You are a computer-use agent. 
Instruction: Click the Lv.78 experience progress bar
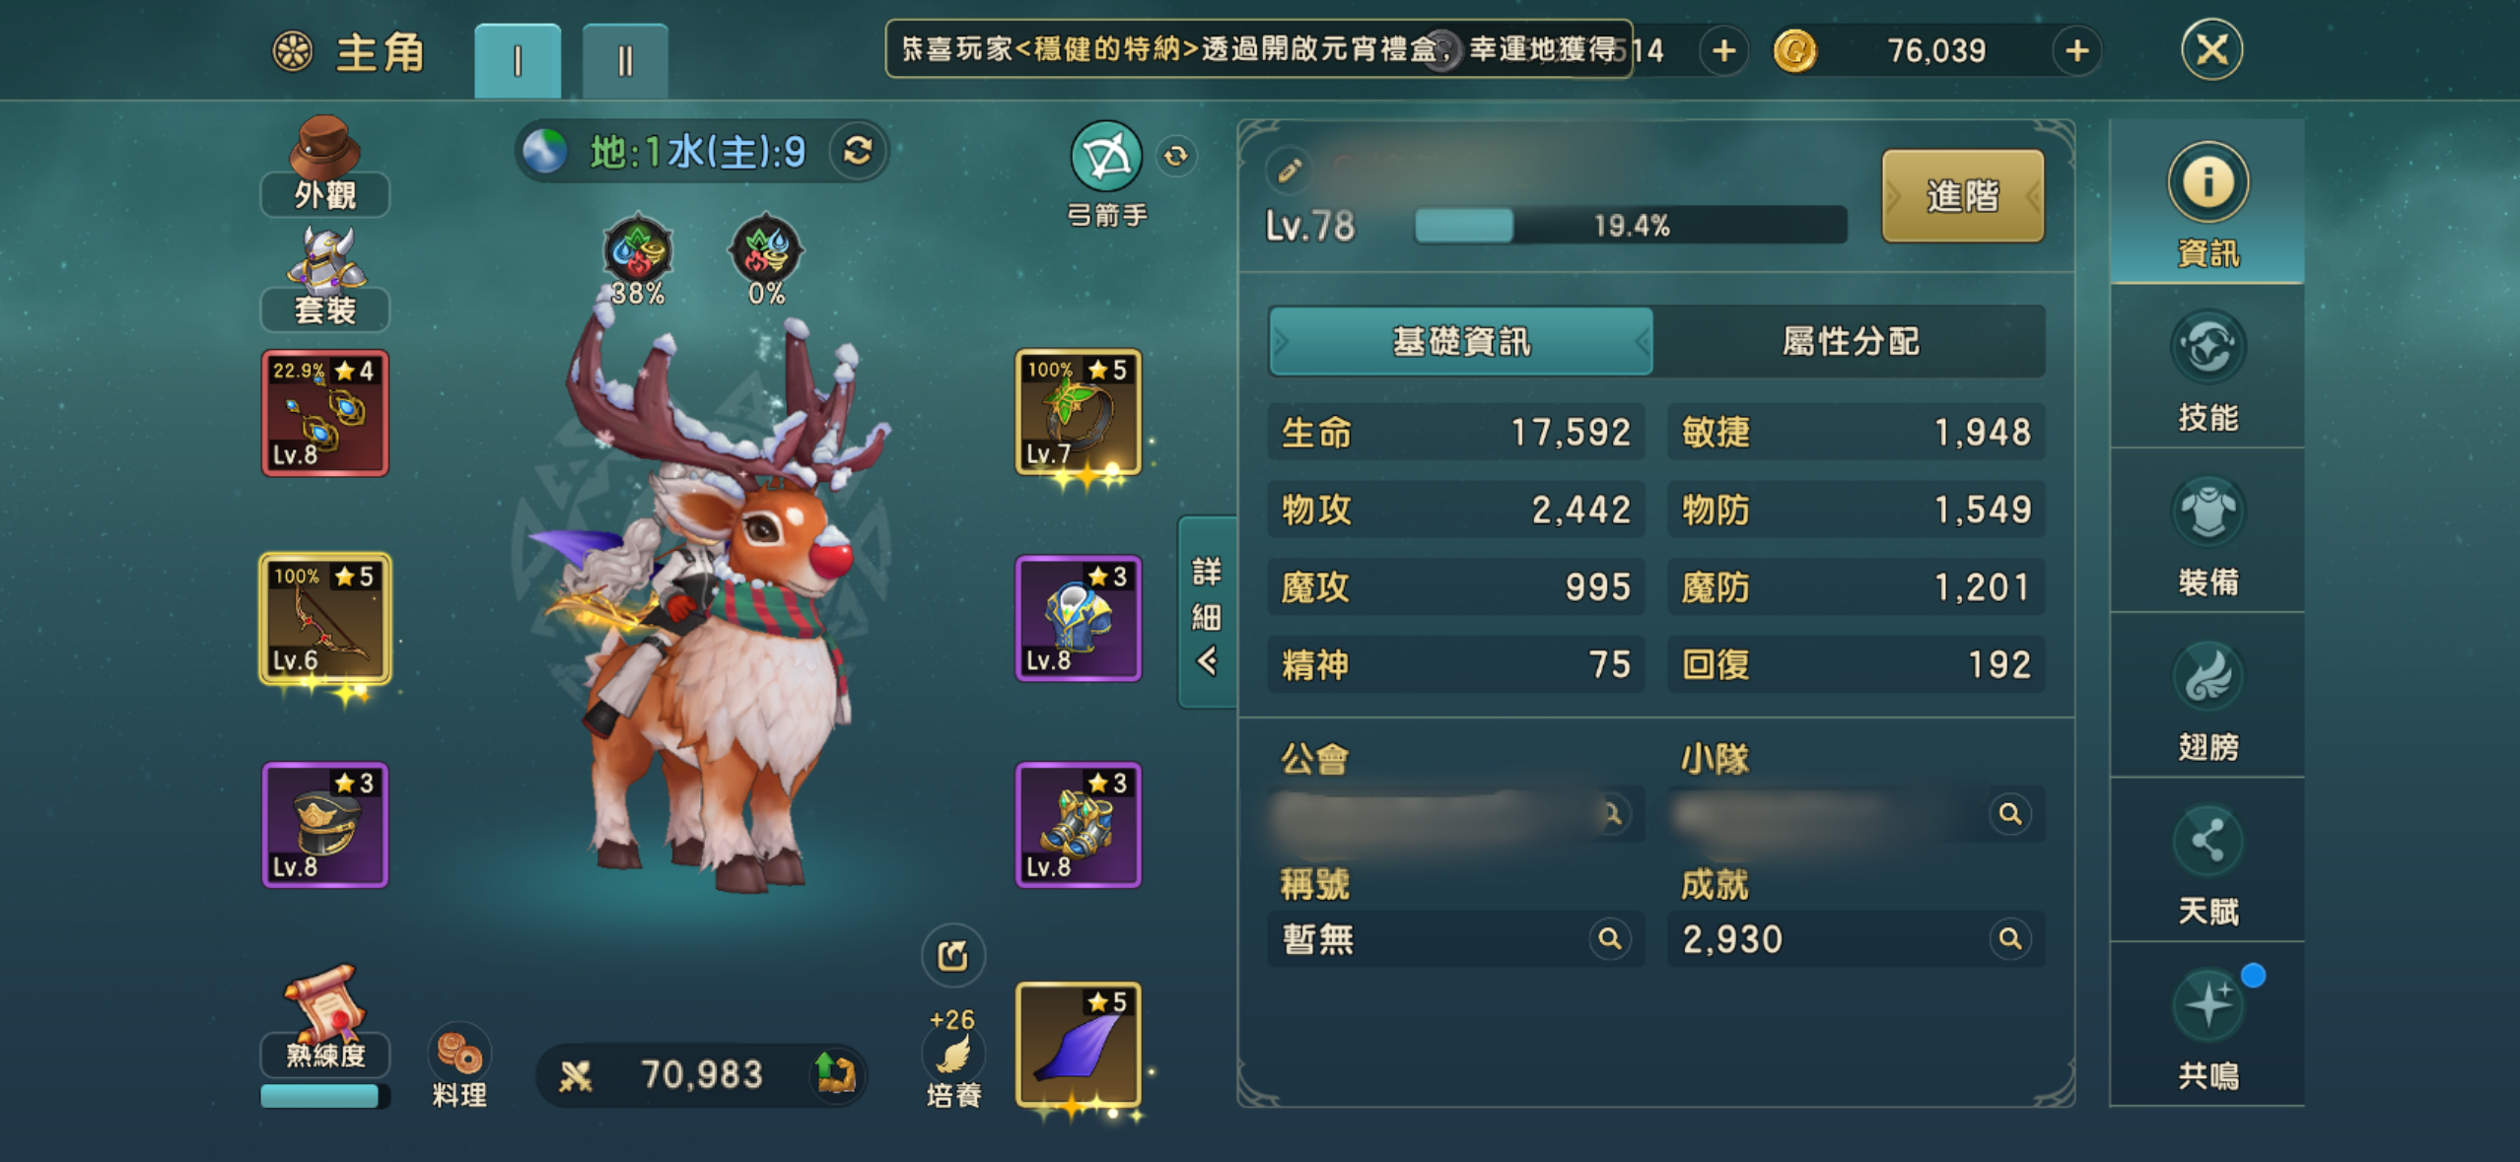[1631, 226]
